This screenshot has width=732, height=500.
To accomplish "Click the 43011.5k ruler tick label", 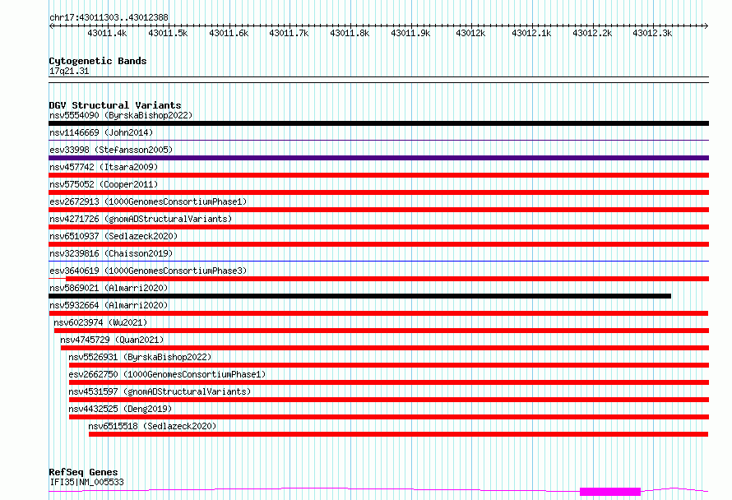I will [x=168, y=34].
